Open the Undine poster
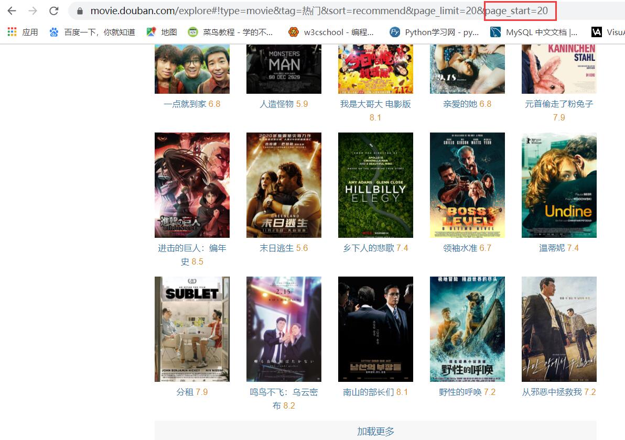 (559, 185)
